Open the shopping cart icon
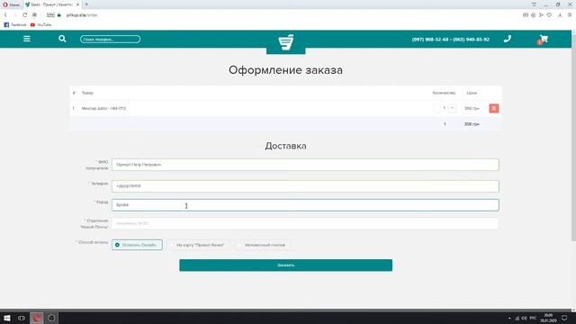 tap(543, 39)
